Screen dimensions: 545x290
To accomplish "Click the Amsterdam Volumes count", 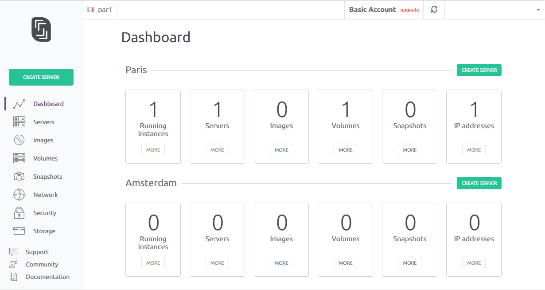I will [x=346, y=223].
